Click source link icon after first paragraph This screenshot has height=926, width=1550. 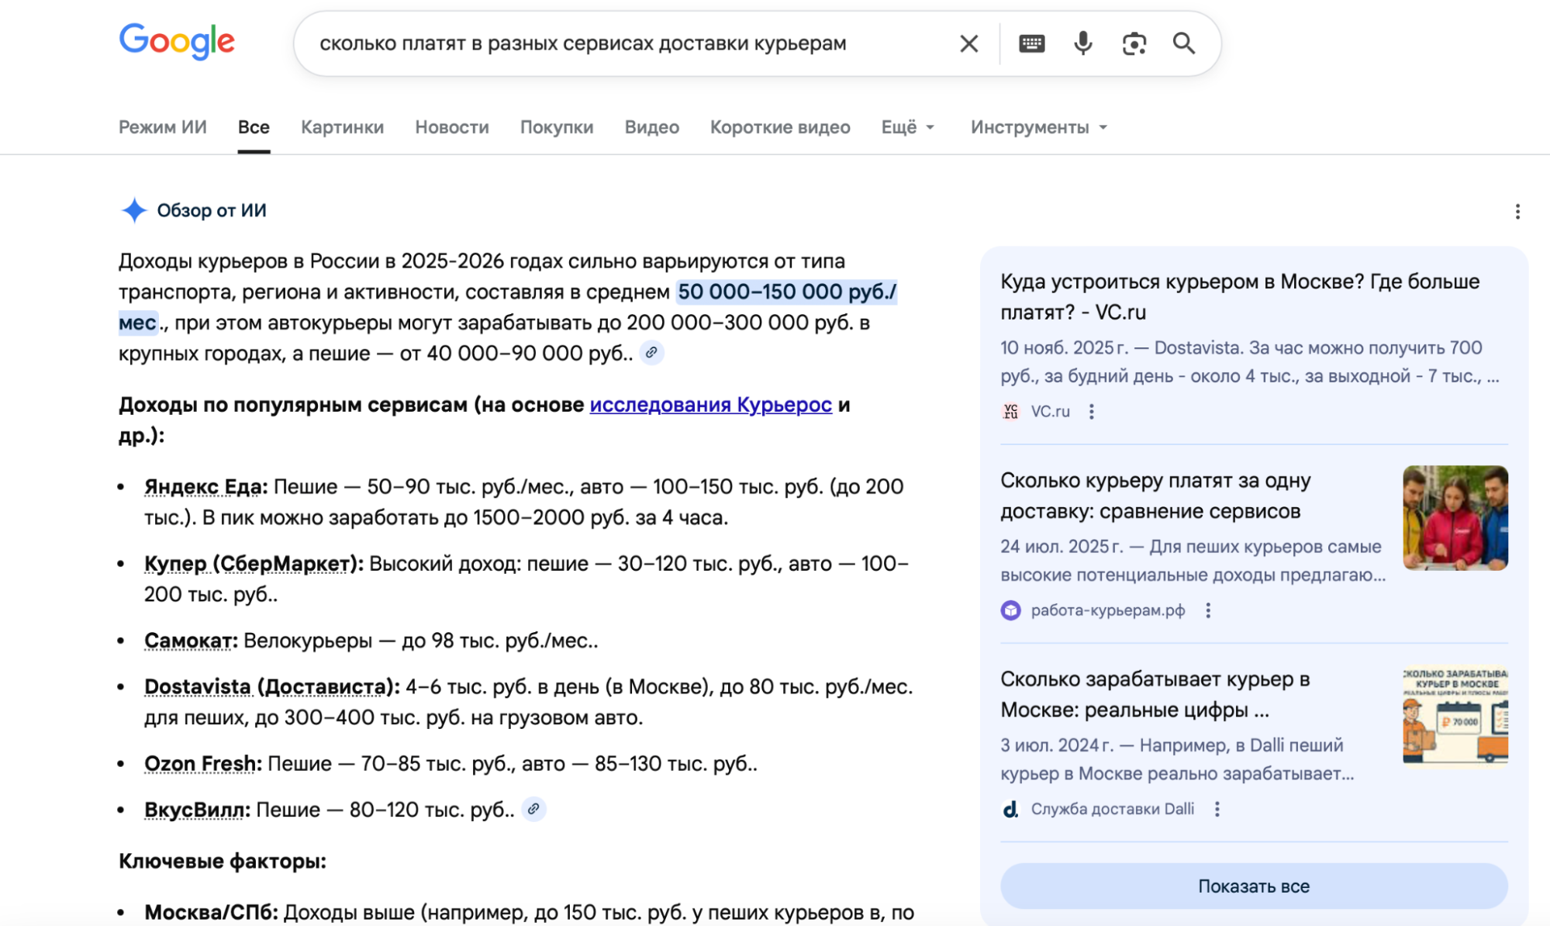tap(651, 353)
